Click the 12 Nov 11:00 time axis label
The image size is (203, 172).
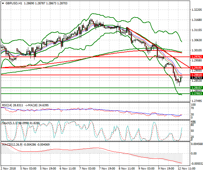pyautogui.click(x=186, y=169)
